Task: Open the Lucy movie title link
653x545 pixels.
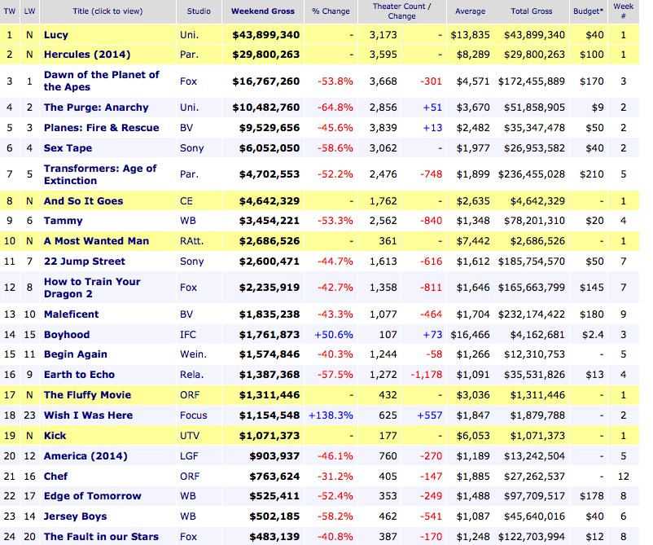Action: pyautogui.click(x=56, y=35)
